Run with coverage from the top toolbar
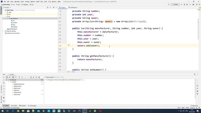 [x=187, y=4]
